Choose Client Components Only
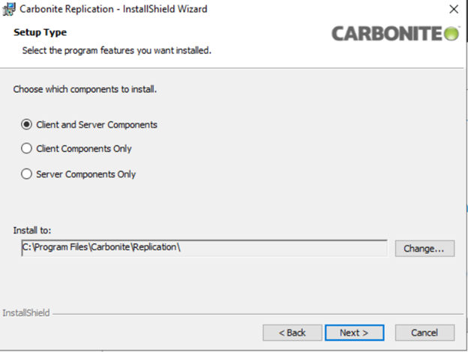Screen dimensions: 468x352 click(x=27, y=148)
